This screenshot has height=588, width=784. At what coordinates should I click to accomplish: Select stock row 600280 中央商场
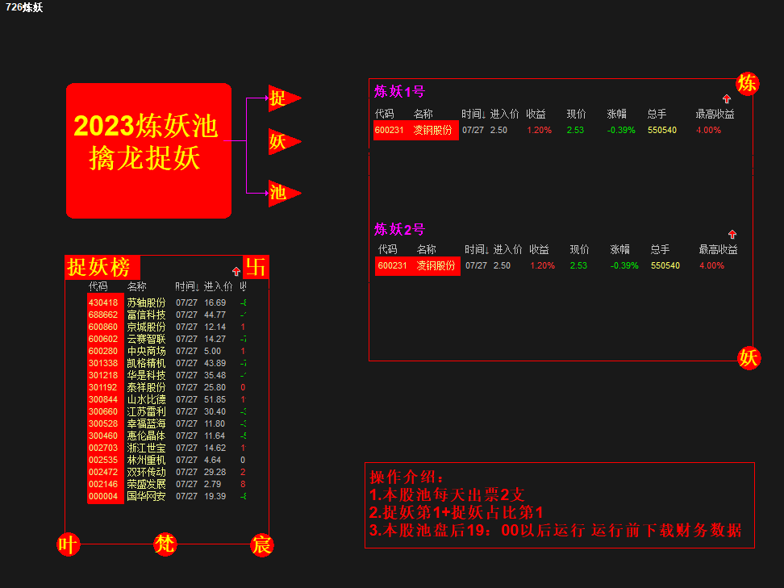(x=166, y=351)
